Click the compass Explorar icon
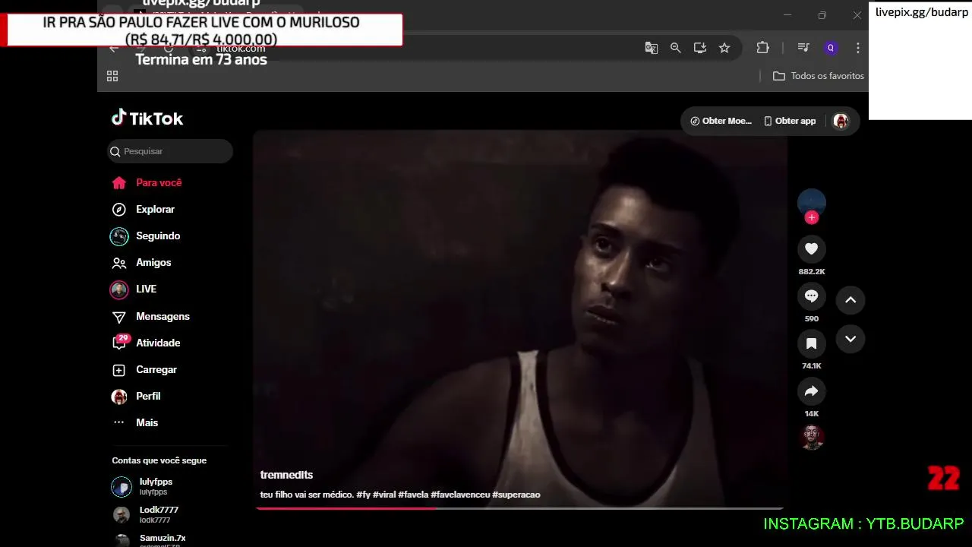This screenshot has height=547, width=972. [x=118, y=209]
